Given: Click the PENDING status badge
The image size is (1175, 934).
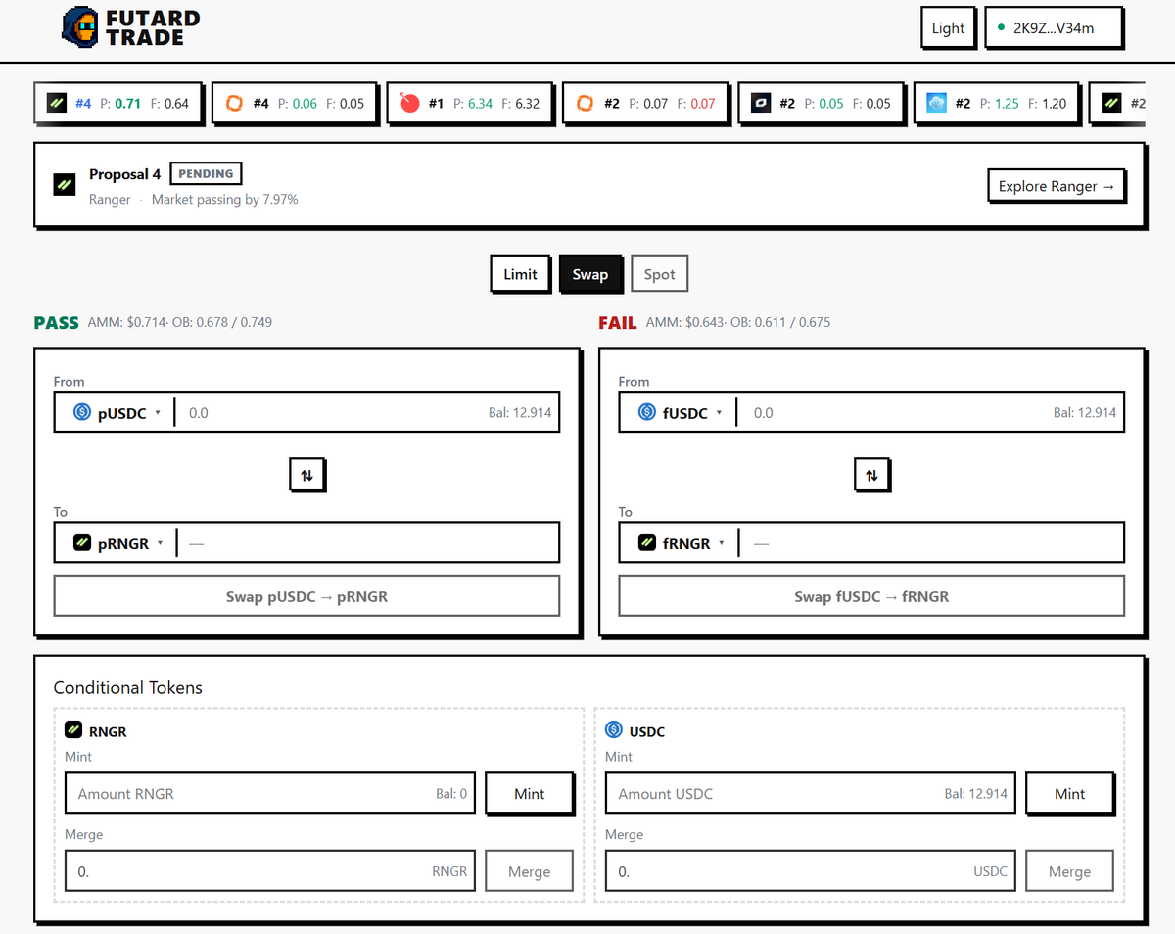Looking at the screenshot, I should tap(206, 173).
